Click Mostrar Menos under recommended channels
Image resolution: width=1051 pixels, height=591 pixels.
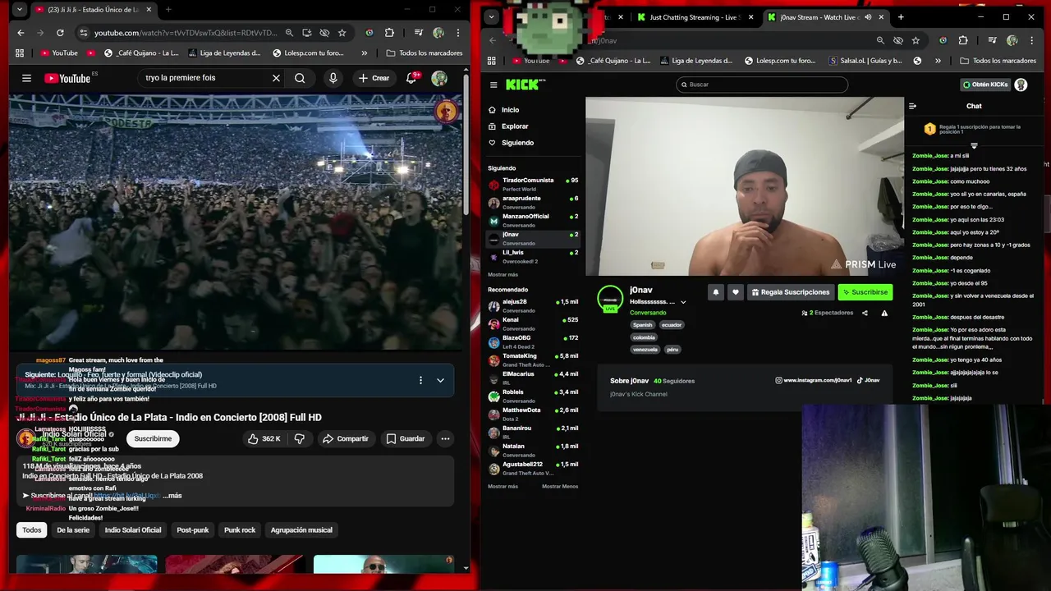pos(559,487)
